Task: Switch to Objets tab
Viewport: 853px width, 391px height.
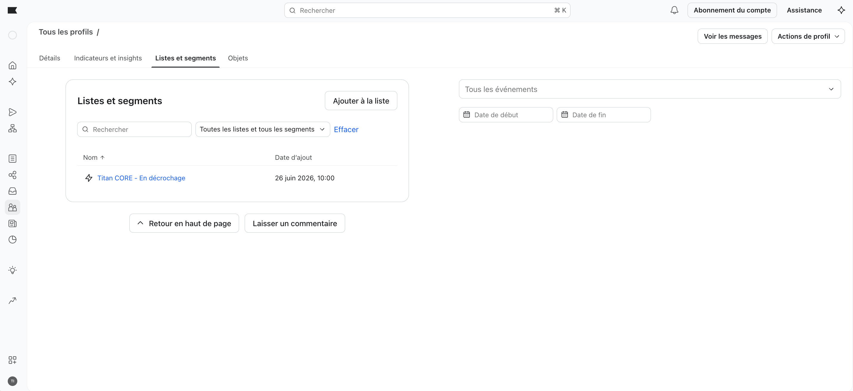Action: point(238,58)
